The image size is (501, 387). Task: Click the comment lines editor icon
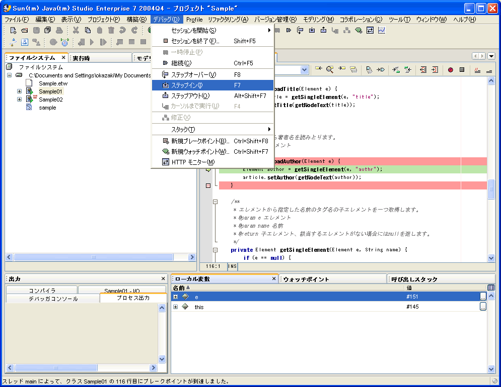pos(477,70)
